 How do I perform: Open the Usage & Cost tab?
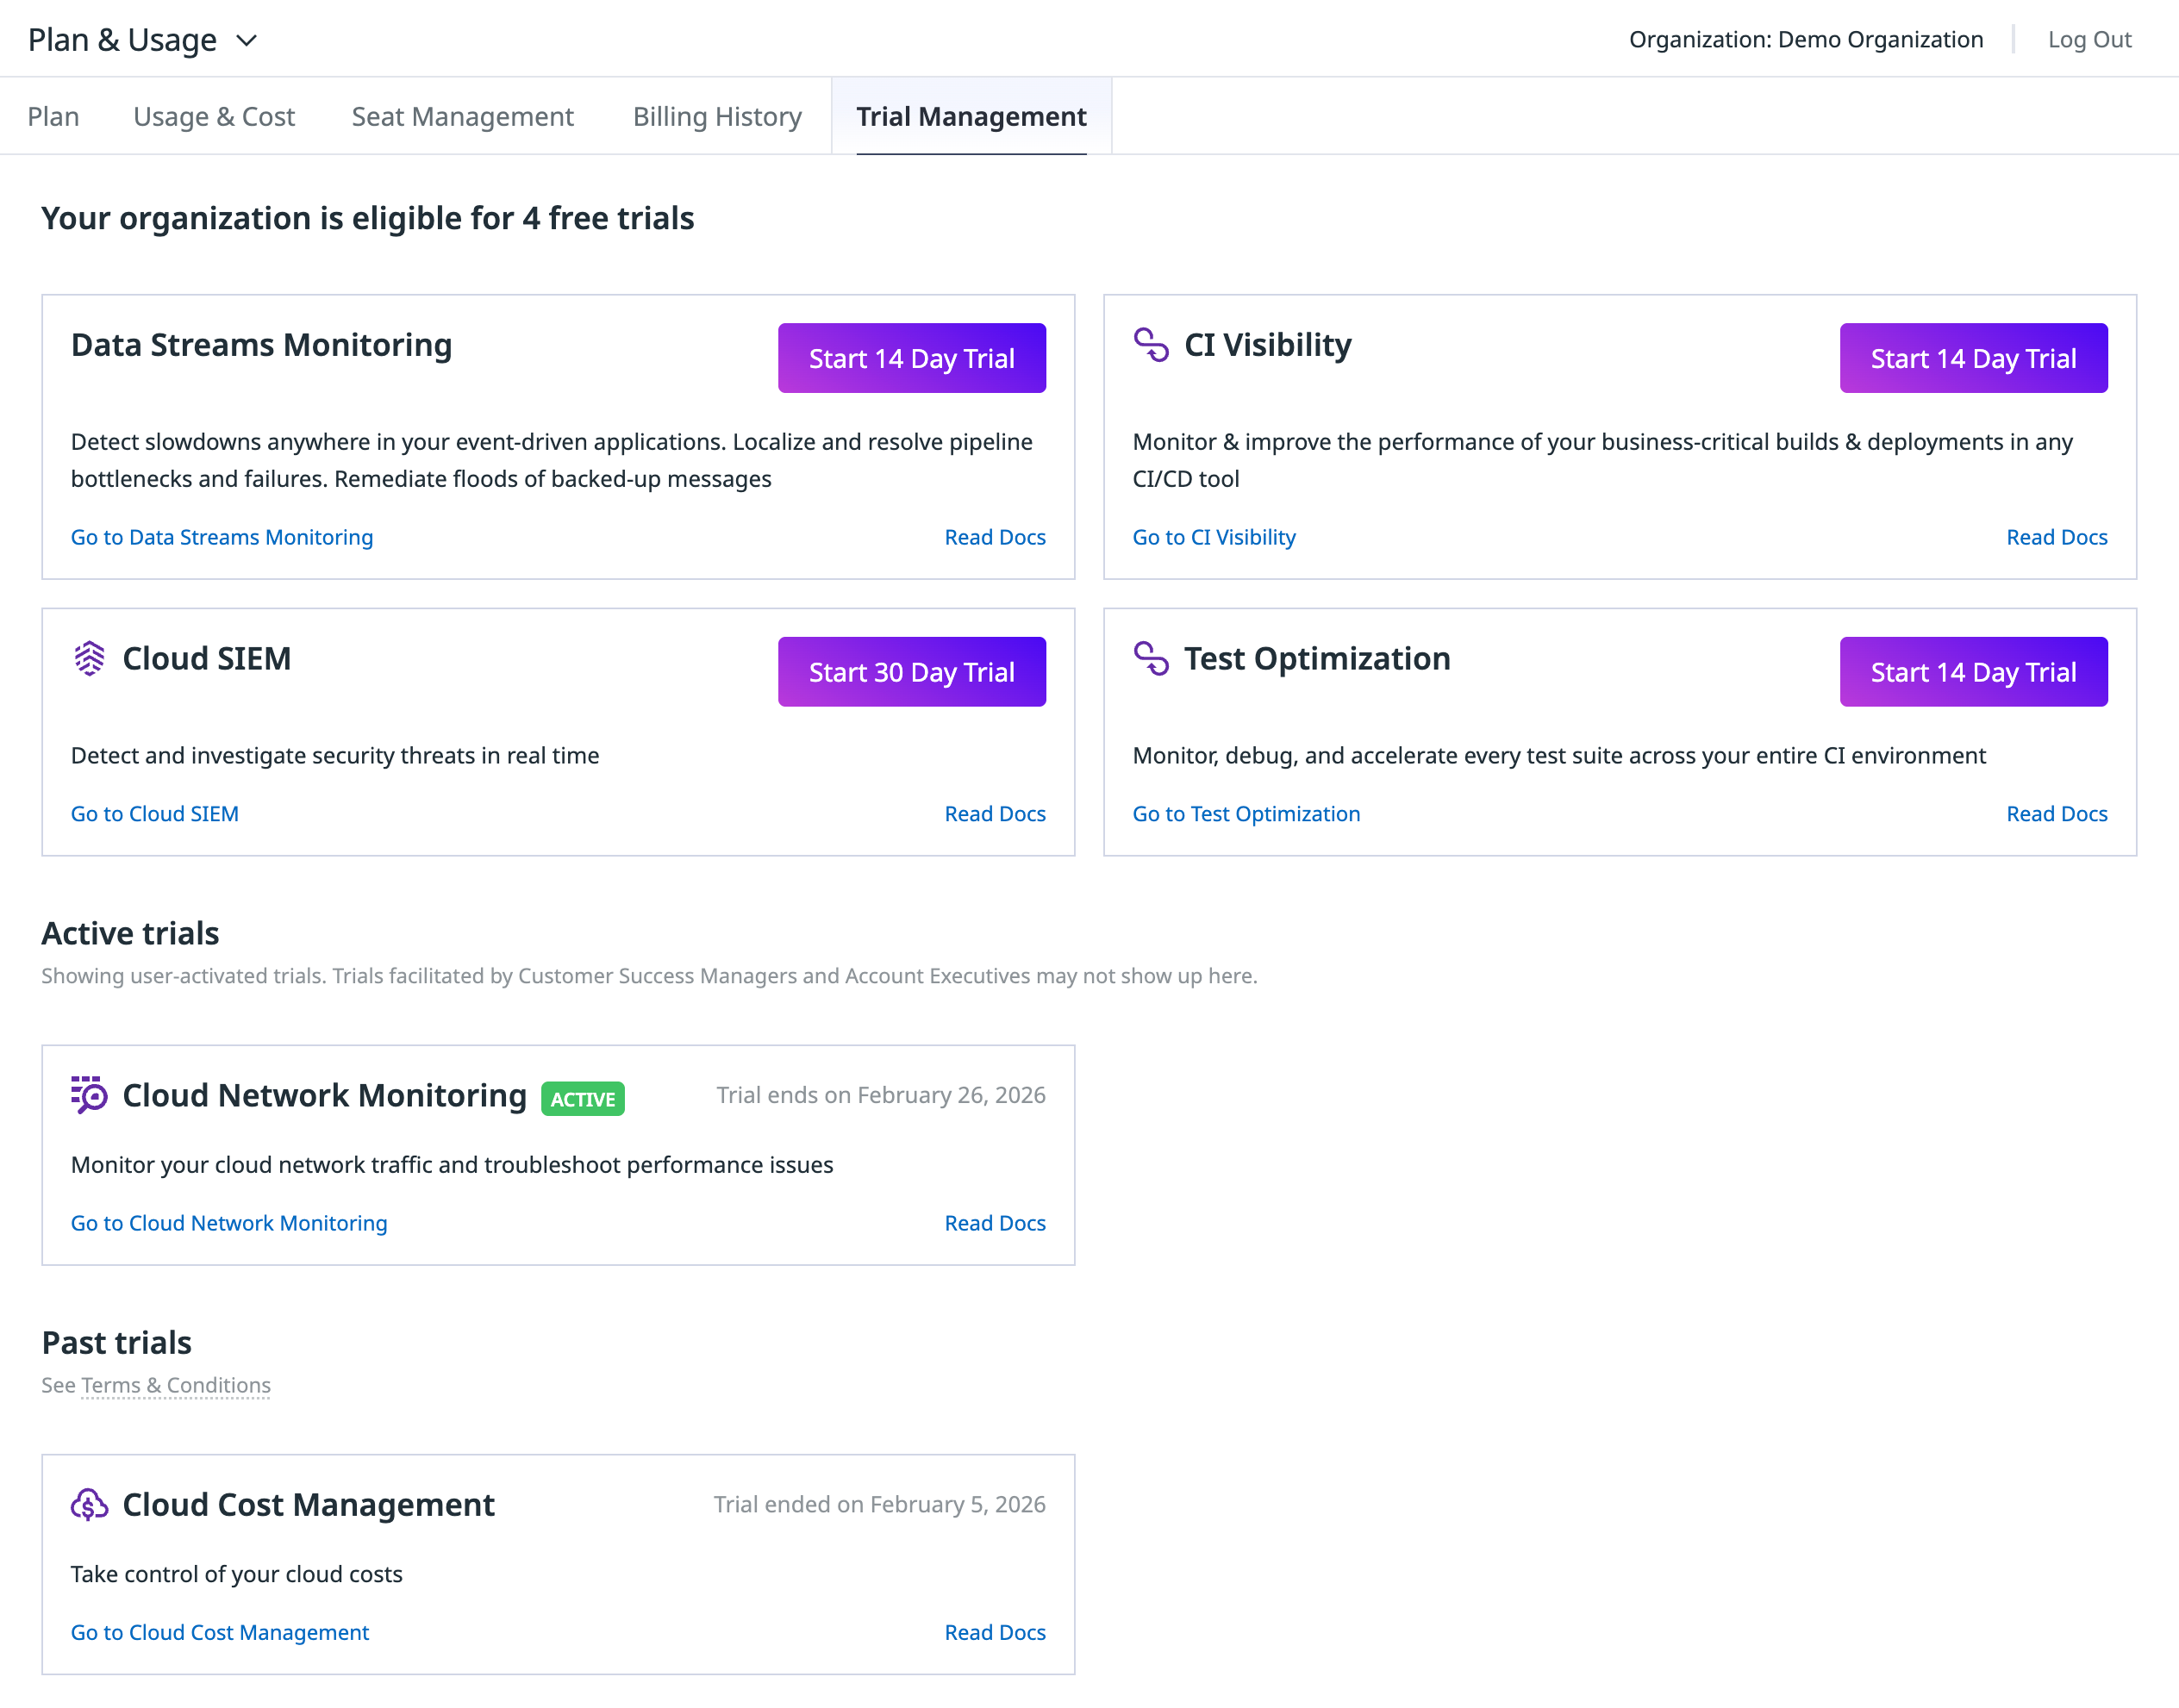click(214, 117)
